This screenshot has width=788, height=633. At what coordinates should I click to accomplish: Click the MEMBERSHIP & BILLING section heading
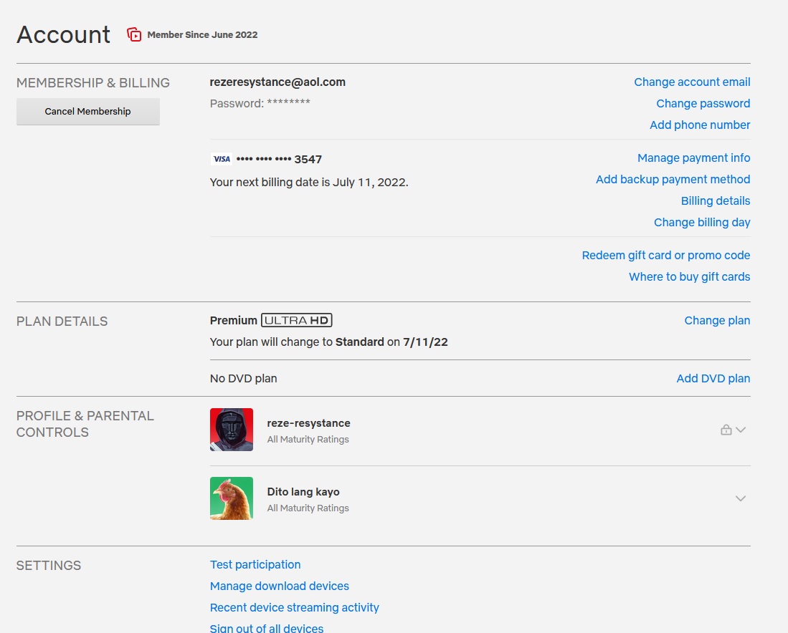[93, 83]
